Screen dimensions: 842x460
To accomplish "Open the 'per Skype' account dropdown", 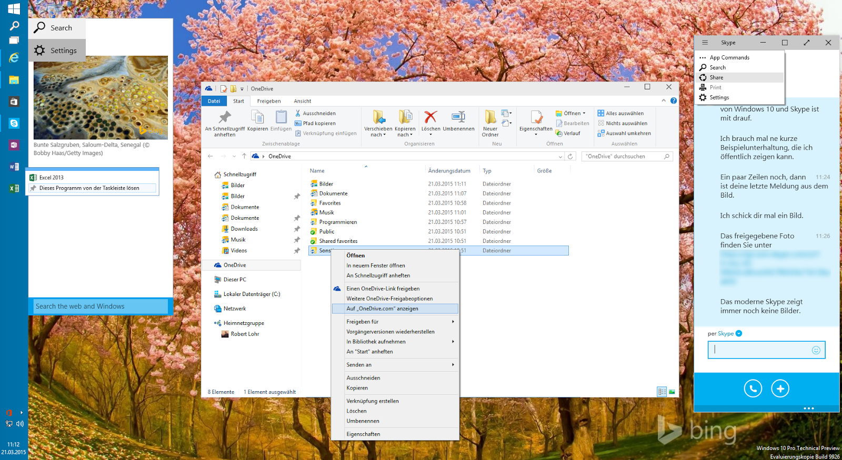I will 739,333.
